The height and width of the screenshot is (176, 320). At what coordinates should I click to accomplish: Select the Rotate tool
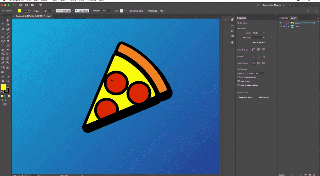coord(3,46)
